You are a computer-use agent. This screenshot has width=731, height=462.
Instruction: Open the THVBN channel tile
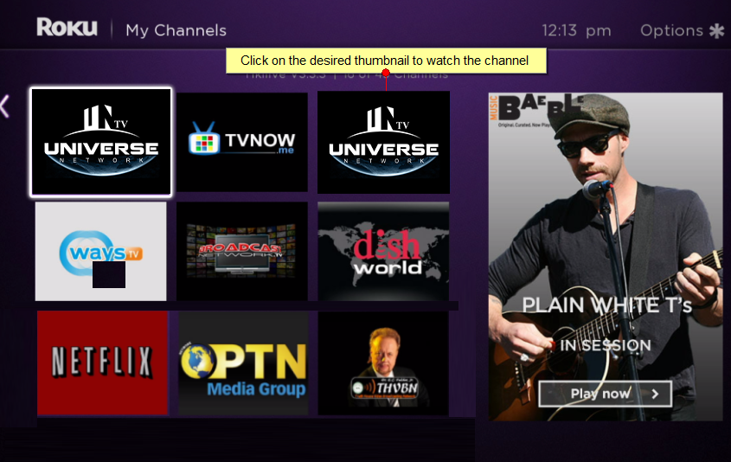tap(383, 363)
